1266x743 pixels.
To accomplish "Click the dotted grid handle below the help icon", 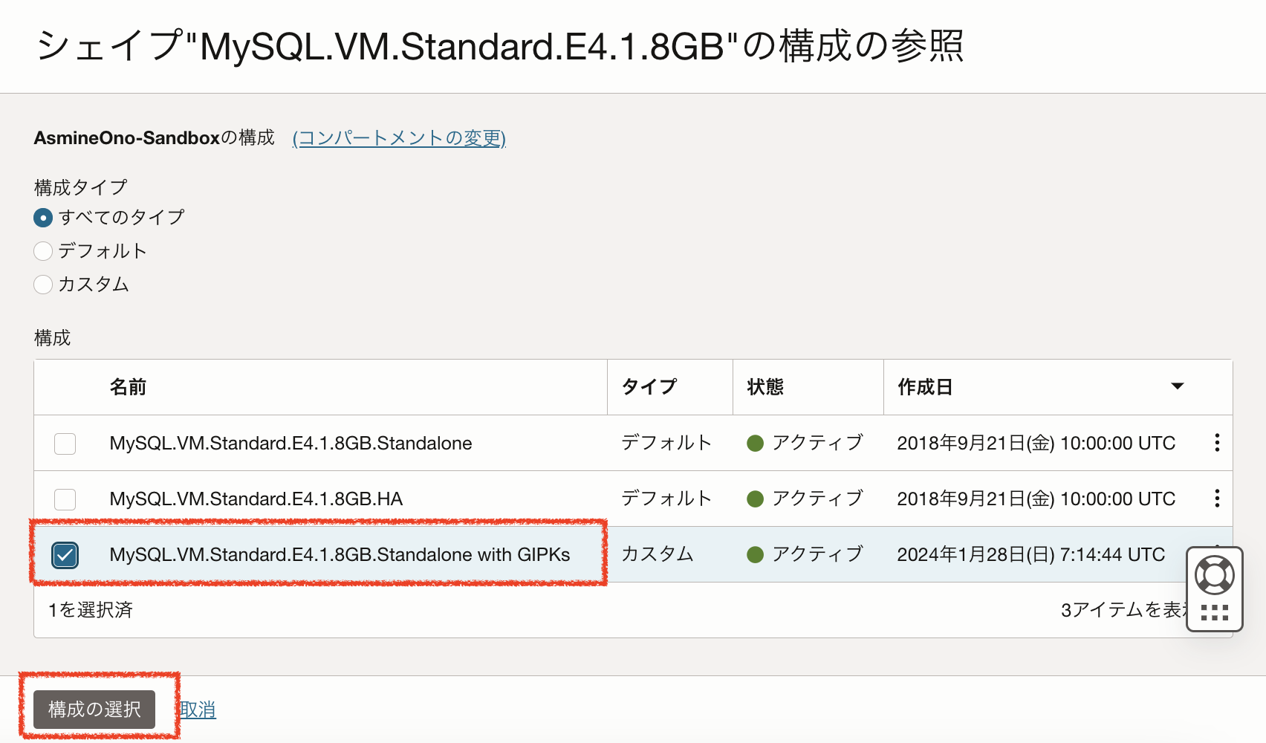I will click(x=1214, y=613).
